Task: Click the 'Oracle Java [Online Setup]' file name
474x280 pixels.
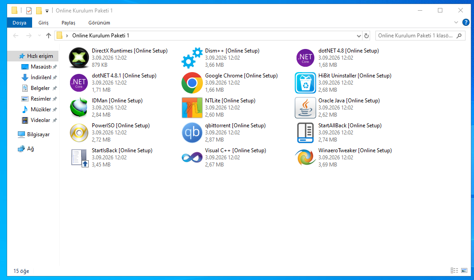Action: (349, 101)
